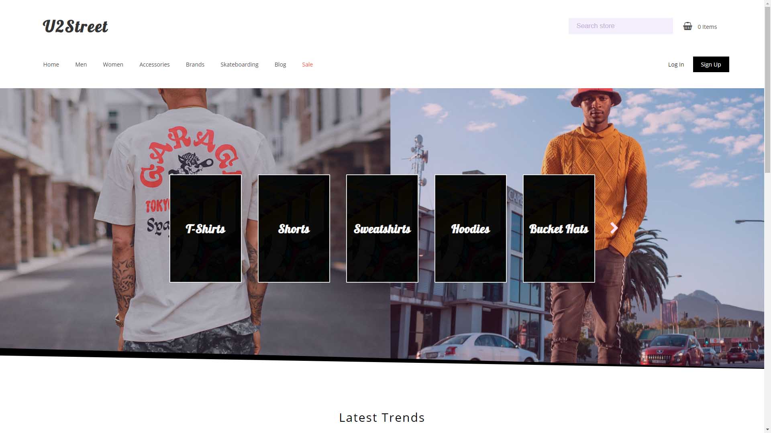Expand the Women navigation menu
771x433 pixels.
click(113, 64)
